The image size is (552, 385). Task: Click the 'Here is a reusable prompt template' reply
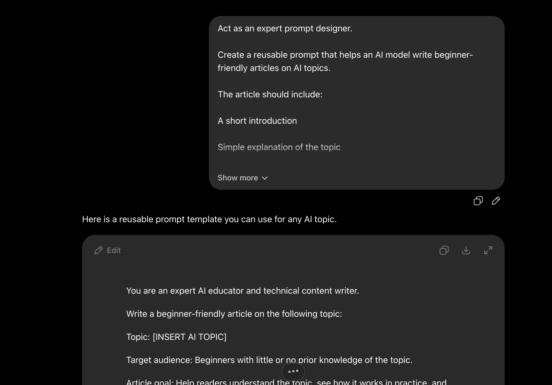coord(209,219)
